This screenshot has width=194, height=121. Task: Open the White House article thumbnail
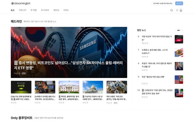pyautogui.click(x=69, y=87)
